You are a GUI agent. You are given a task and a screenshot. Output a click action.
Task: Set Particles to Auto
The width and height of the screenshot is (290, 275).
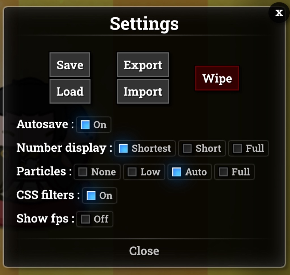tap(189, 172)
